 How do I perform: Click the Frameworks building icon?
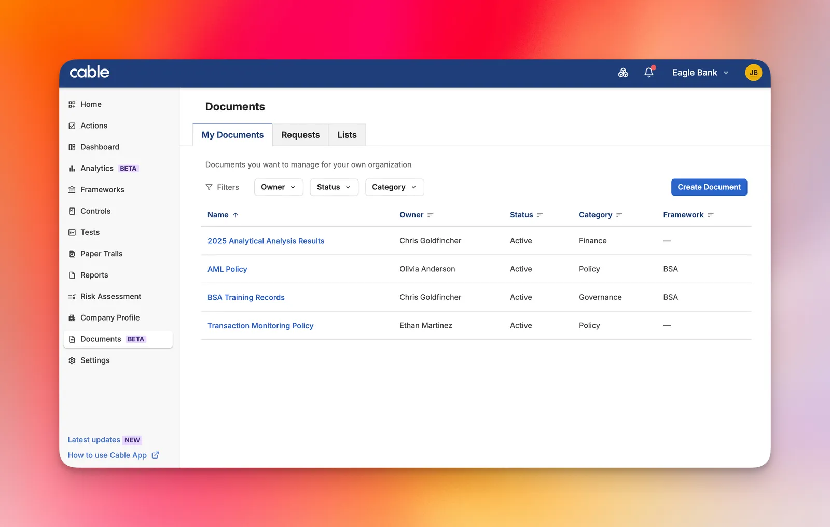coord(72,190)
